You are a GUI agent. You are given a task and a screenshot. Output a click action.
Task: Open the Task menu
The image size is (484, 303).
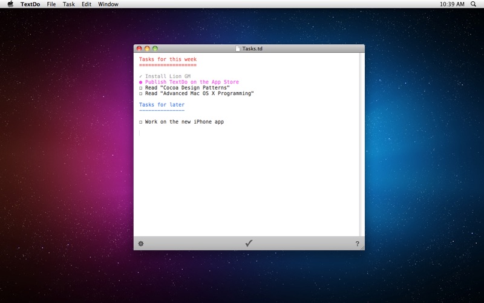68,4
